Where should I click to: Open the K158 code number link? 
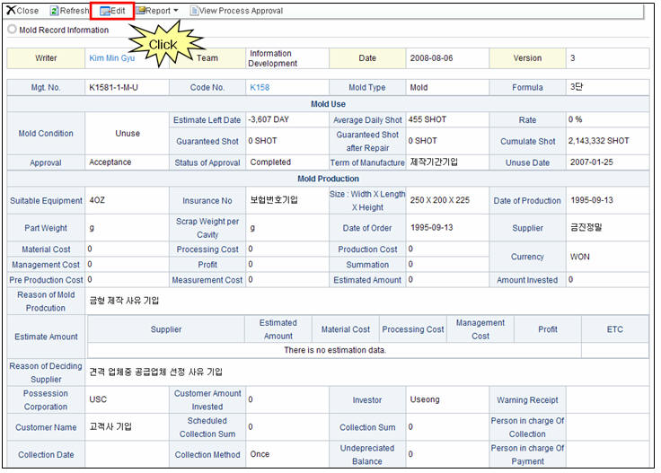[x=260, y=88]
